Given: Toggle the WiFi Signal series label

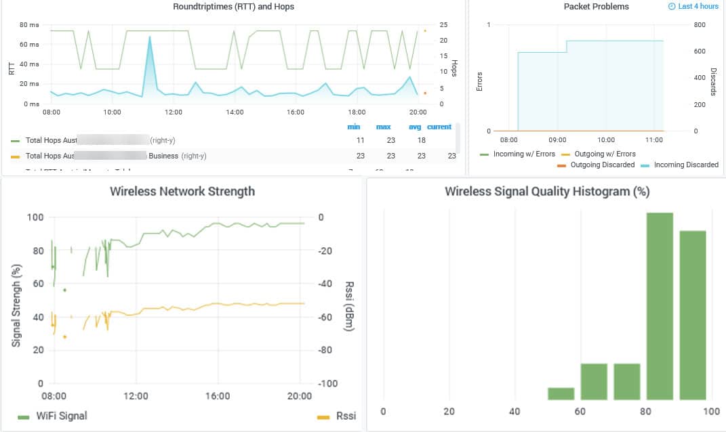Looking at the screenshot, I should pyautogui.click(x=62, y=416).
